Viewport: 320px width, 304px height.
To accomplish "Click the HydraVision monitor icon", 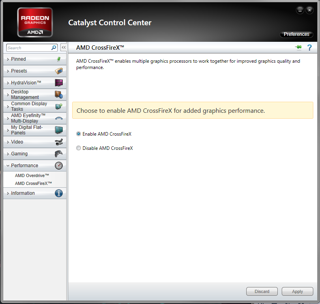I will click(x=59, y=83).
